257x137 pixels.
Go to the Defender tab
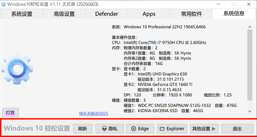pos(107,14)
